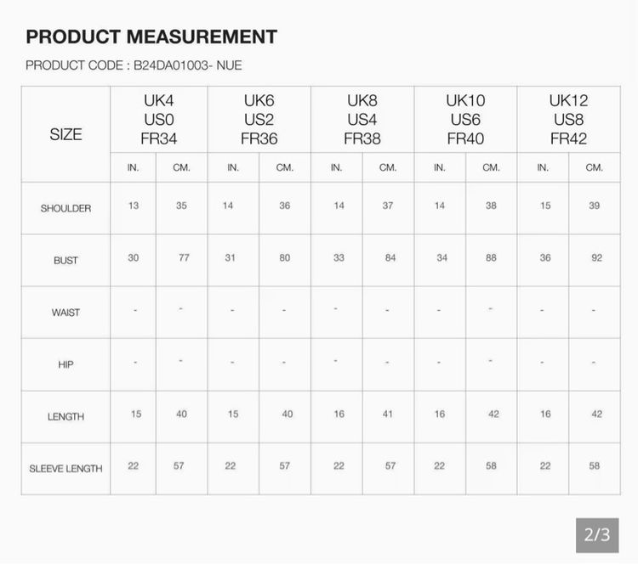Viewport: 638px width, 564px height.
Task: Select the UK6 US2 FR36 size header
Action: coord(259,120)
